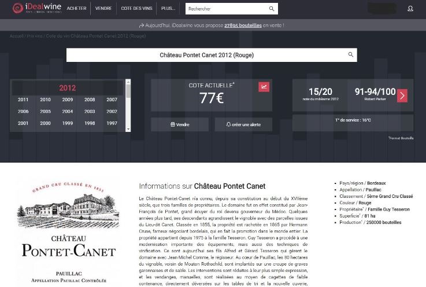The height and width of the screenshot is (287, 426).
Task: Open the COTE DES VINS menu
Action: point(136,9)
